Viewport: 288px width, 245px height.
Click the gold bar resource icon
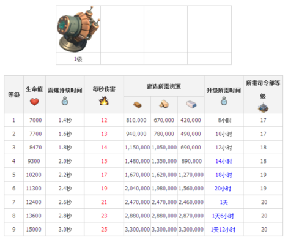coord(137,105)
